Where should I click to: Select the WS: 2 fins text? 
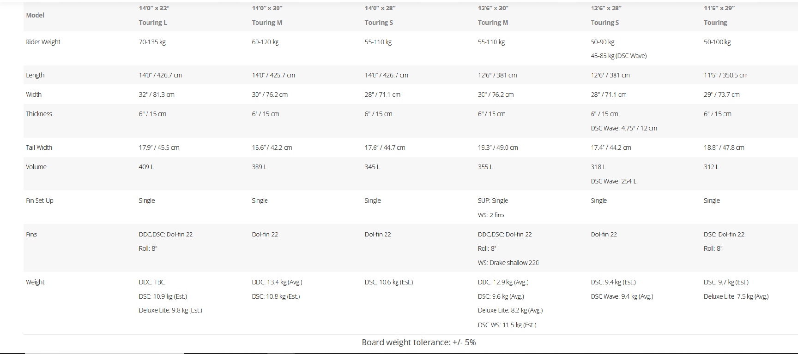(x=491, y=215)
